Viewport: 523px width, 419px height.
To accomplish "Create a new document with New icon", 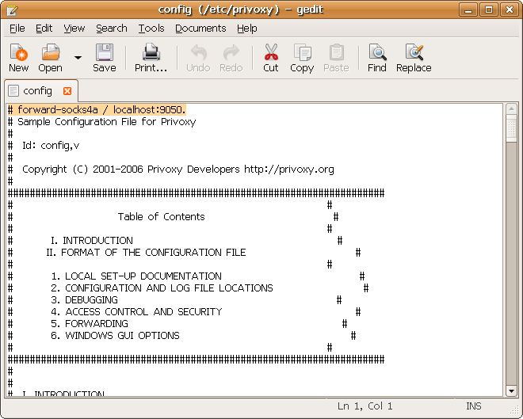I will click(19, 57).
